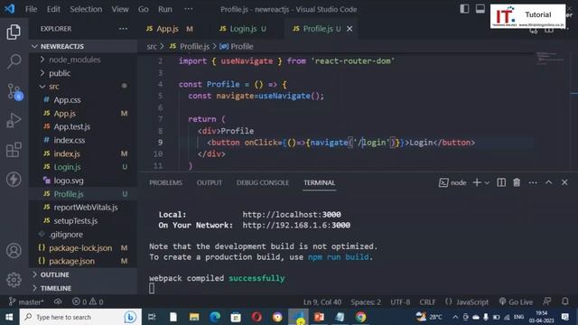Collapse the NEWREACTJS root folder
This screenshot has width=578, height=325.
coord(83,46)
